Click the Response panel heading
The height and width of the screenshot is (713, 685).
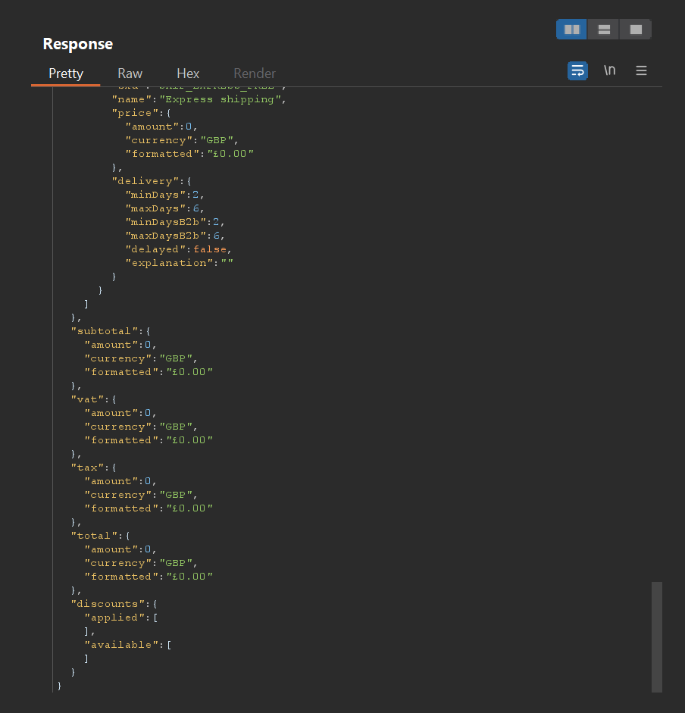click(x=78, y=44)
